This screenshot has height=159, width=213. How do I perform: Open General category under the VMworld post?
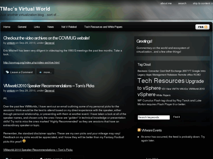coord(50,91)
